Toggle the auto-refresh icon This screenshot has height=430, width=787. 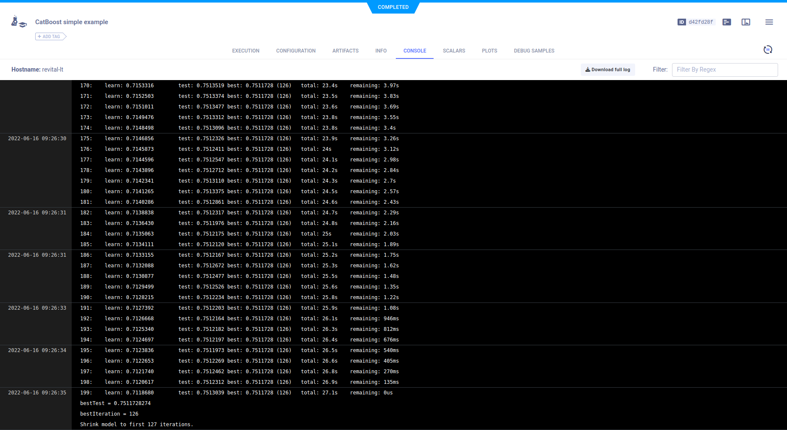[767, 50]
